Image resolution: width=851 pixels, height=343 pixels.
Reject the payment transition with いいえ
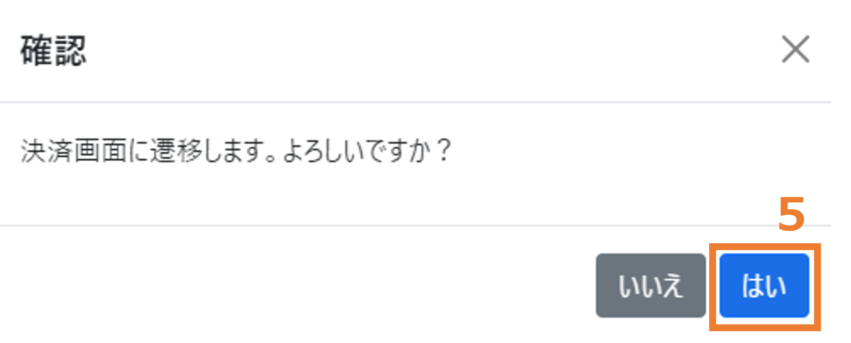[651, 286]
